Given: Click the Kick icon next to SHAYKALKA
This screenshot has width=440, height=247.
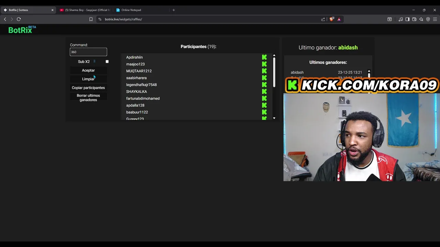Looking at the screenshot, I should (x=264, y=92).
